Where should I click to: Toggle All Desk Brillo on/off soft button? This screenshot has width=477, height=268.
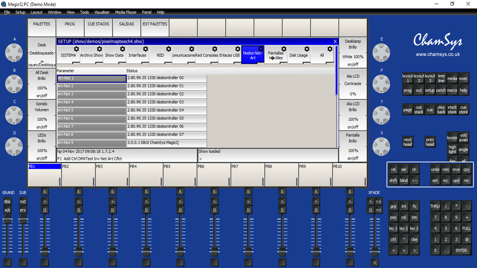point(42,96)
